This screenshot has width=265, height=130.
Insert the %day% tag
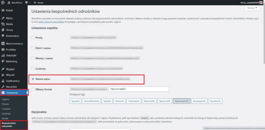[107, 101]
